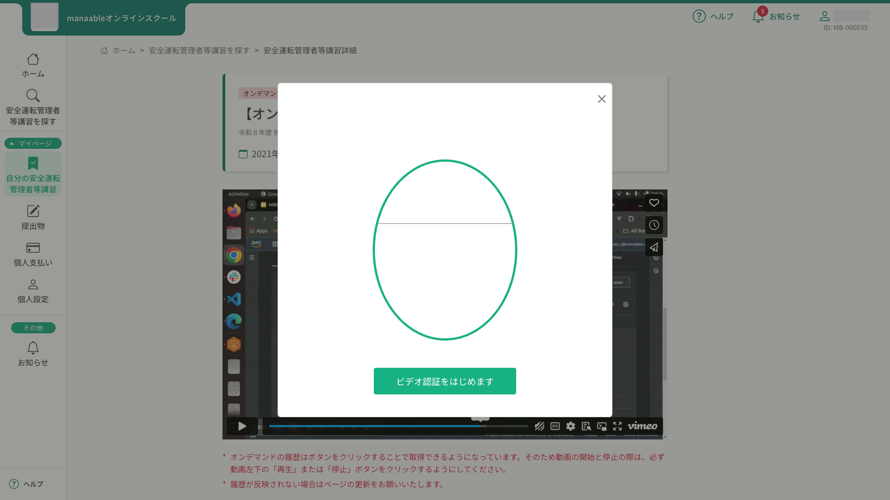This screenshot has width=890, height=500.
Task: Enter picture-in-picture mode
Action: [x=601, y=426]
